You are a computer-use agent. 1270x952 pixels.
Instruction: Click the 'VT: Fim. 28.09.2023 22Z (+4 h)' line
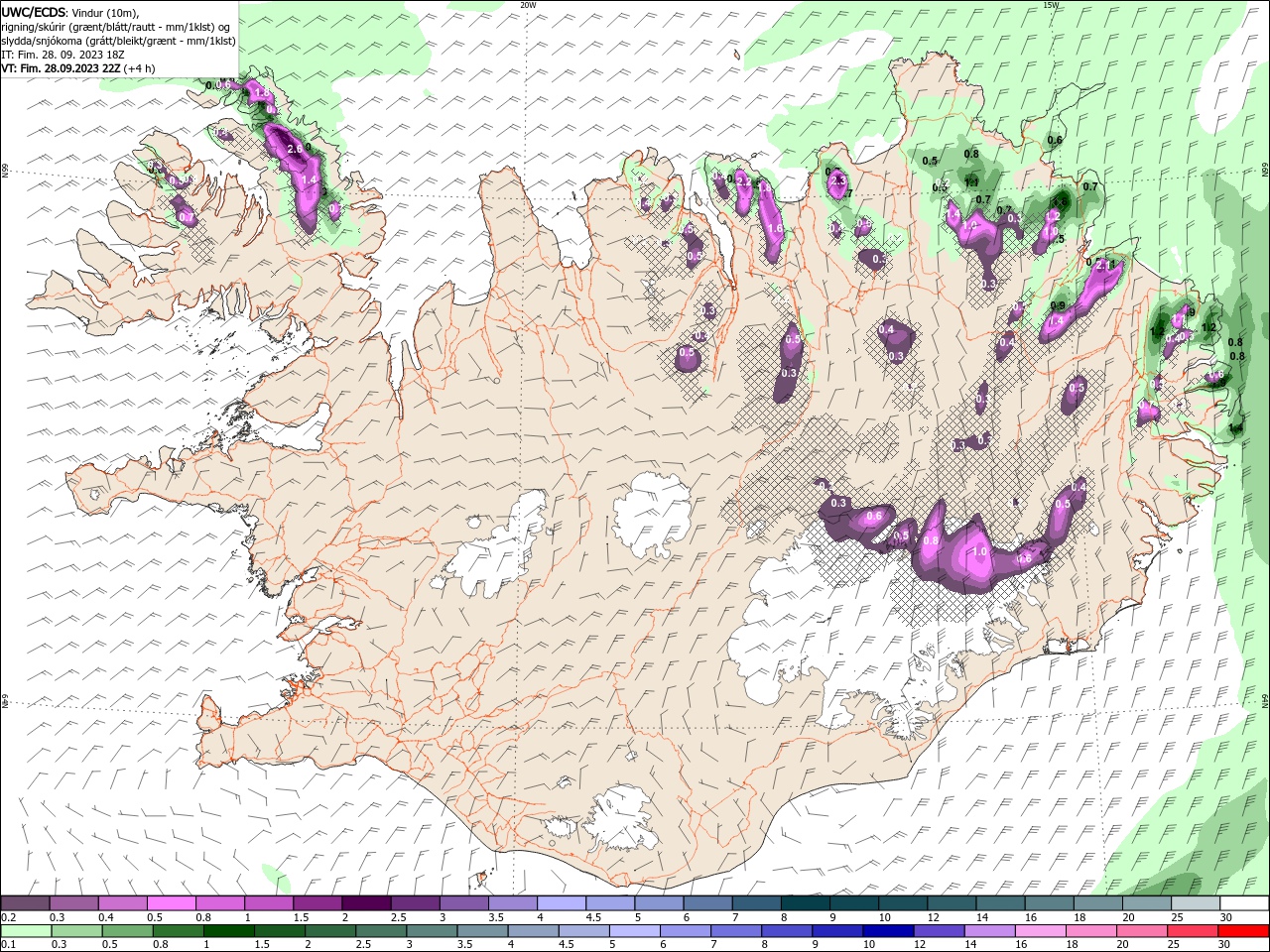pyautogui.click(x=78, y=68)
